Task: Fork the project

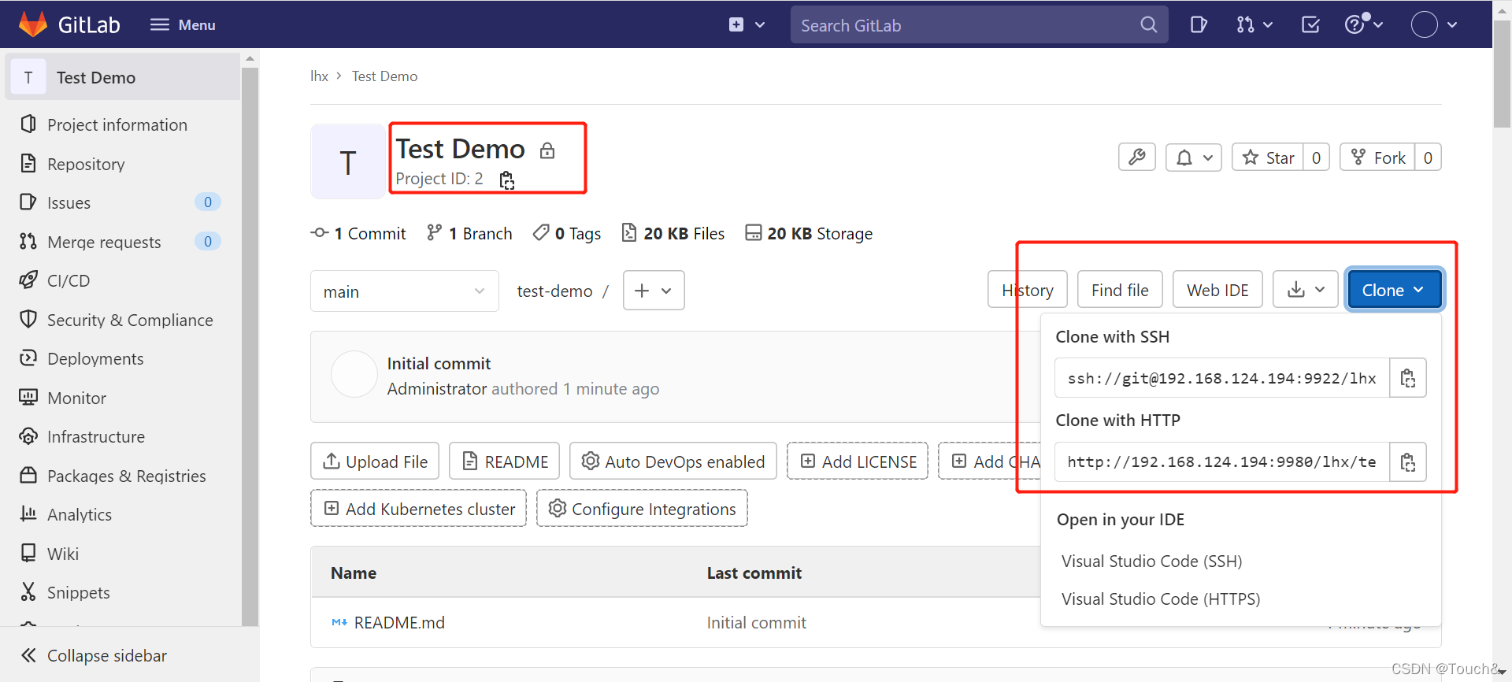Action: pyautogui.click(x=1377, y=158)
